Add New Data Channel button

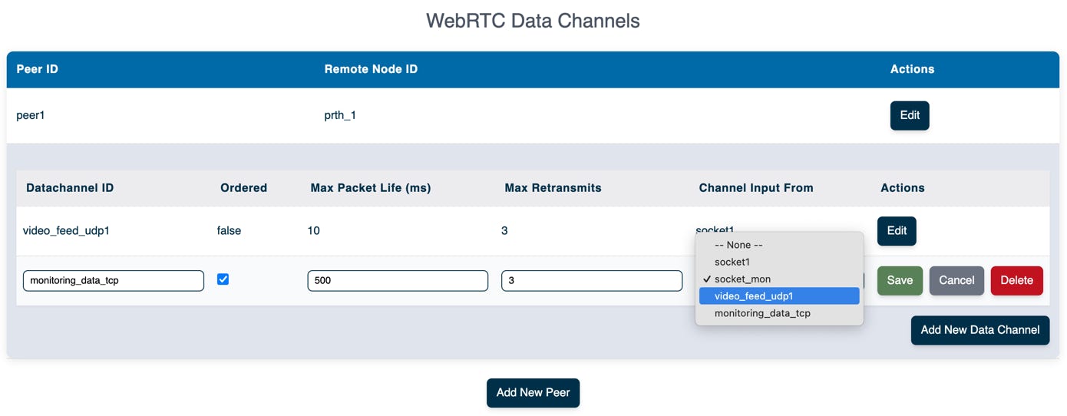980,330
